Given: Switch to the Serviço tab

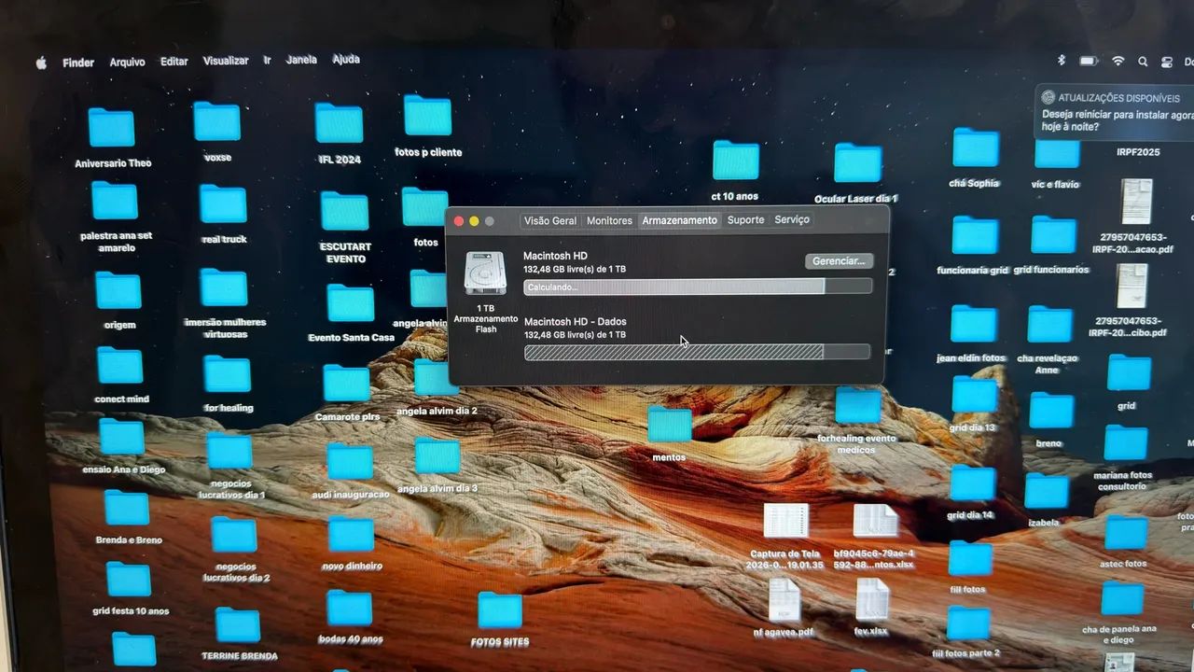Looking at the screenshot, I should pyautogui.click(x=792, y=219).
